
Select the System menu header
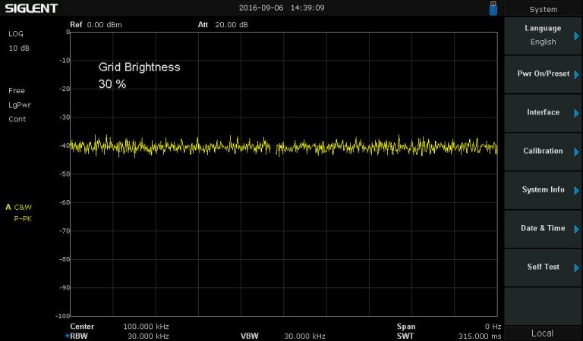click(543, 9)
